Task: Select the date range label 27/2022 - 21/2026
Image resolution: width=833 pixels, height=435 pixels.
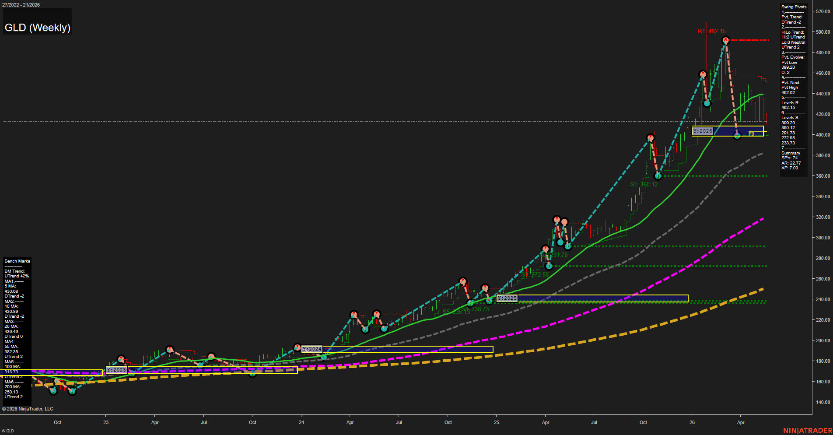Action: (x=21, y=5)
